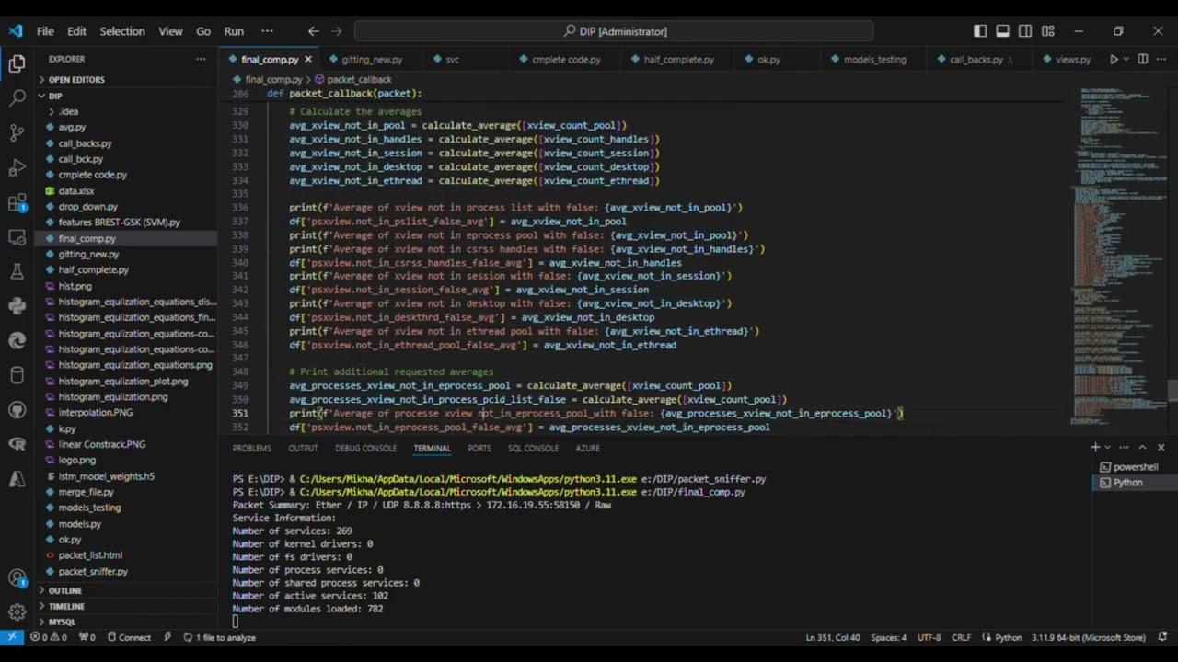
Task: Open the database cylinder view in activity bar
Action: point(17,375)
